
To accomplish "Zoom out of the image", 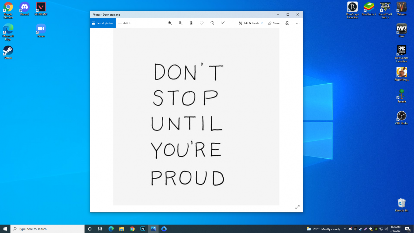I will click(180, 23).
